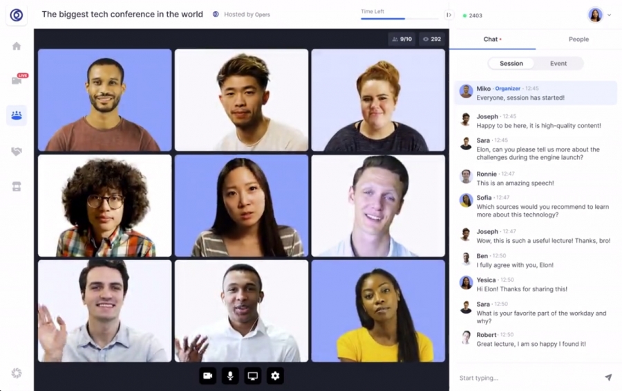Click the name Ronnie in chat
The image size is (622, 391).
click(x=487, y=174)
